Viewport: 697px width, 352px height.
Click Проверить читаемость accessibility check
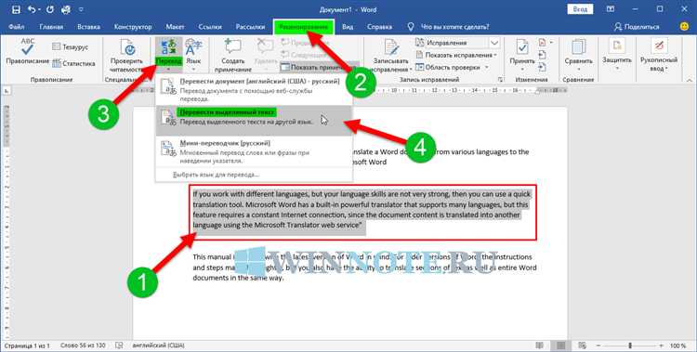tap(126, 56)
